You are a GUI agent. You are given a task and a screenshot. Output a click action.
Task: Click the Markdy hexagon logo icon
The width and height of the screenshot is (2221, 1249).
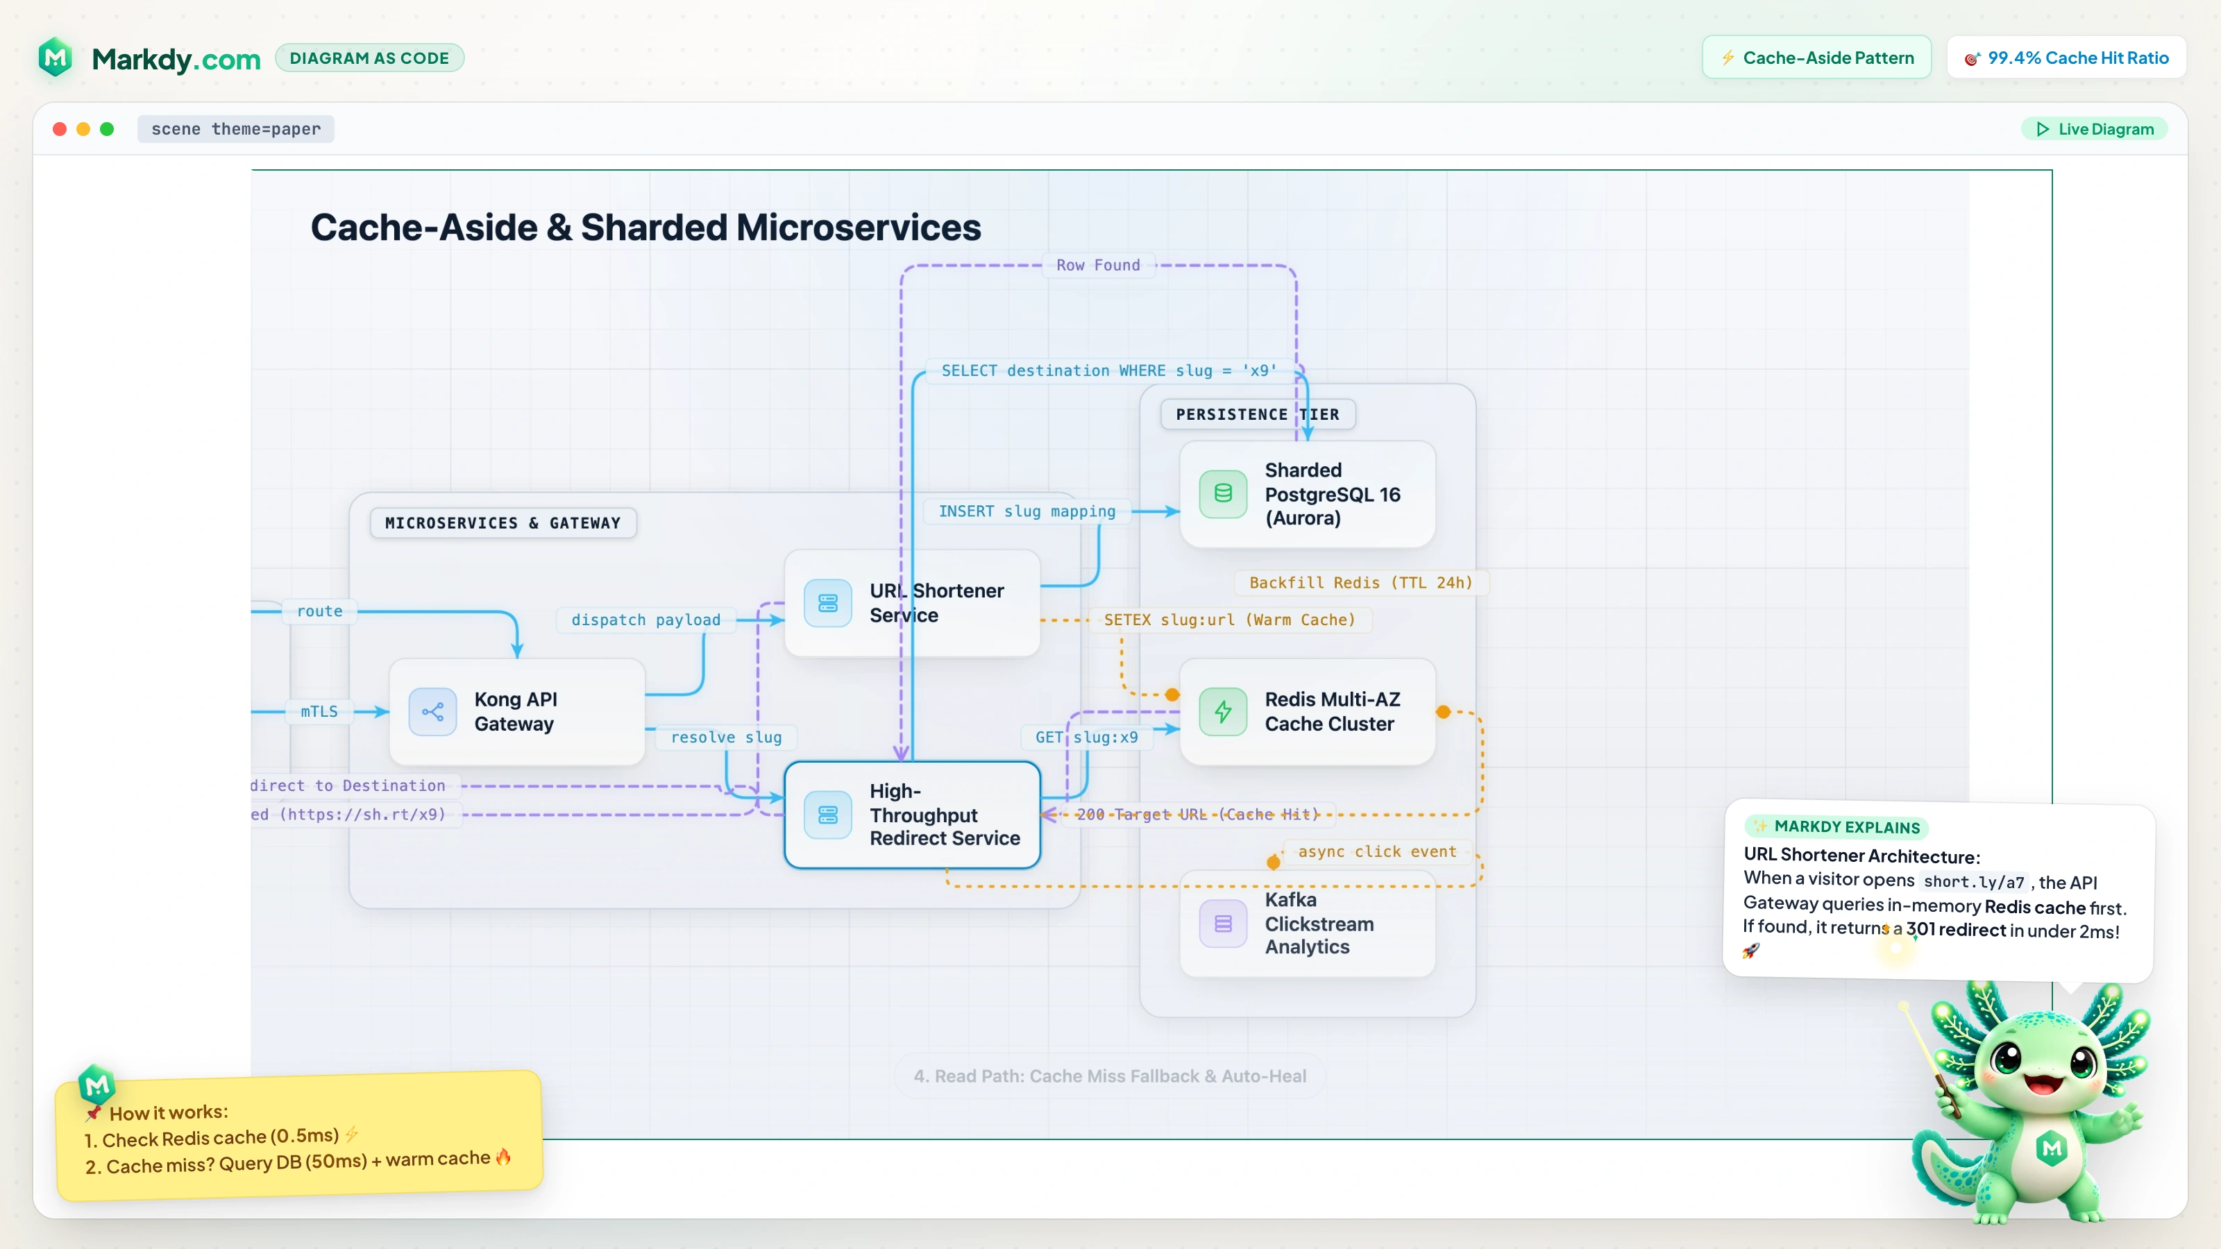coord(56,58)
